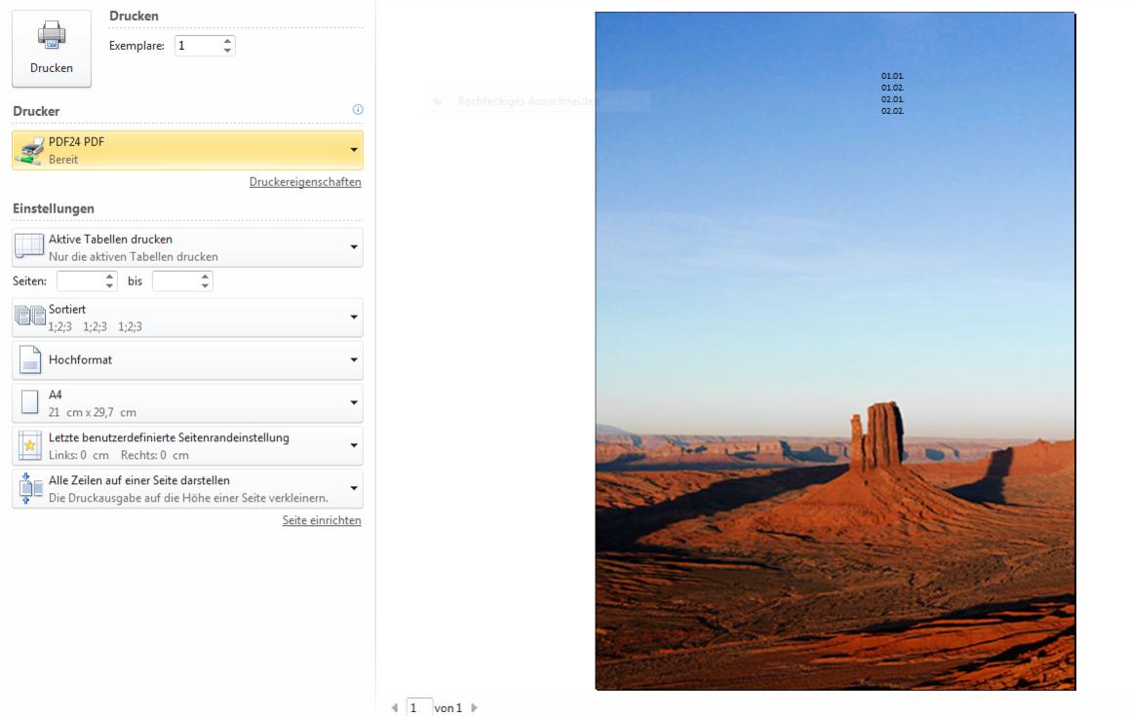Click the active sheets table icon
This screenshot has width=1129, height=716.
pos(29,246)
